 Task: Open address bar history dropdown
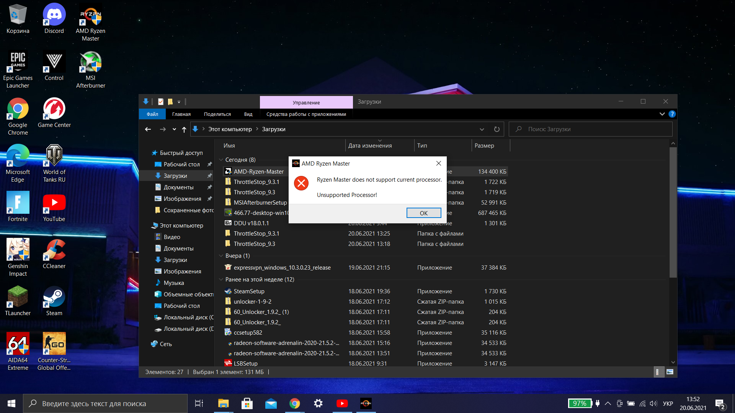tap(482, 129)
